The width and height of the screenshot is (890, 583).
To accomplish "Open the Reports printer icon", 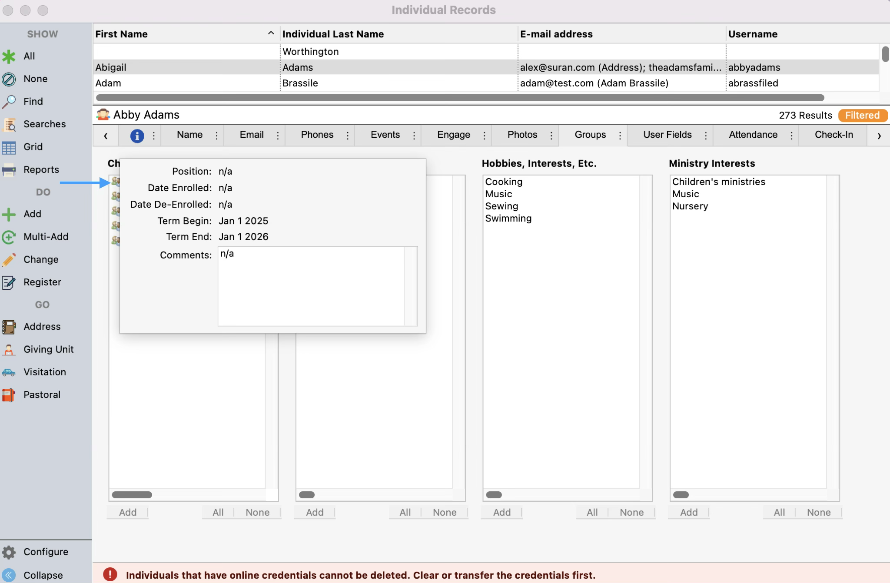I will (9, 170).
